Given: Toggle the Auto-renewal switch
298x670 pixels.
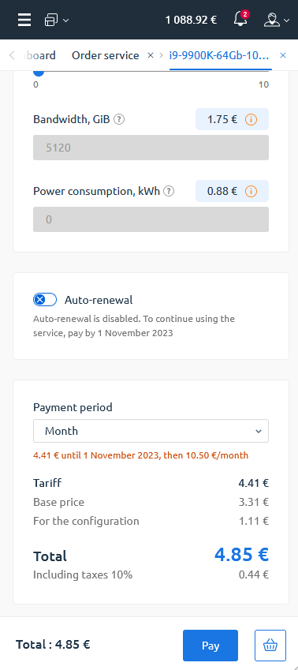Looking at the screenshot, I should pos(45,300).
